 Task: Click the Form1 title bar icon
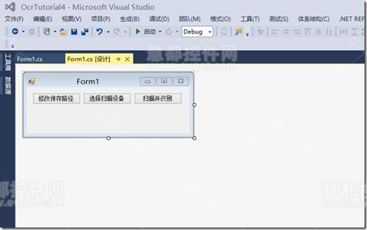[x=32, y=81]
